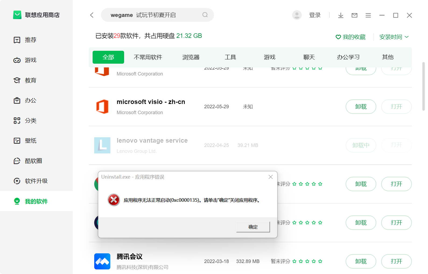This screenshot has width=428, height=274.
Task: Click the vertical scrollbar thumb
Action: (423, 86)
